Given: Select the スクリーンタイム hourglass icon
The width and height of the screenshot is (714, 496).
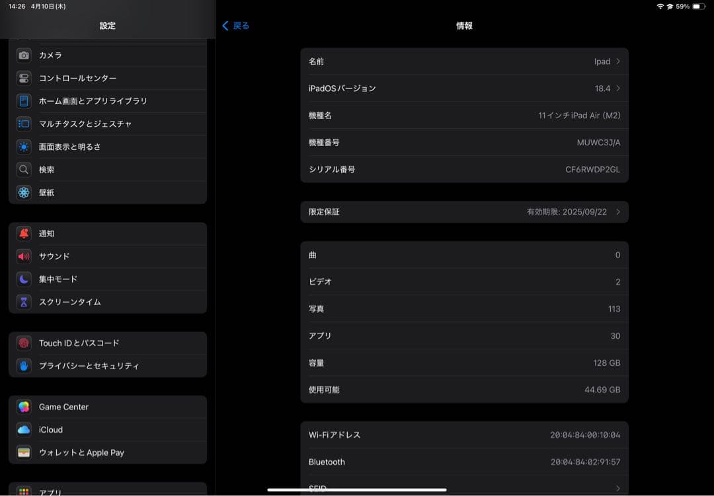Looking at the screenshot, I should coord(24,302).
